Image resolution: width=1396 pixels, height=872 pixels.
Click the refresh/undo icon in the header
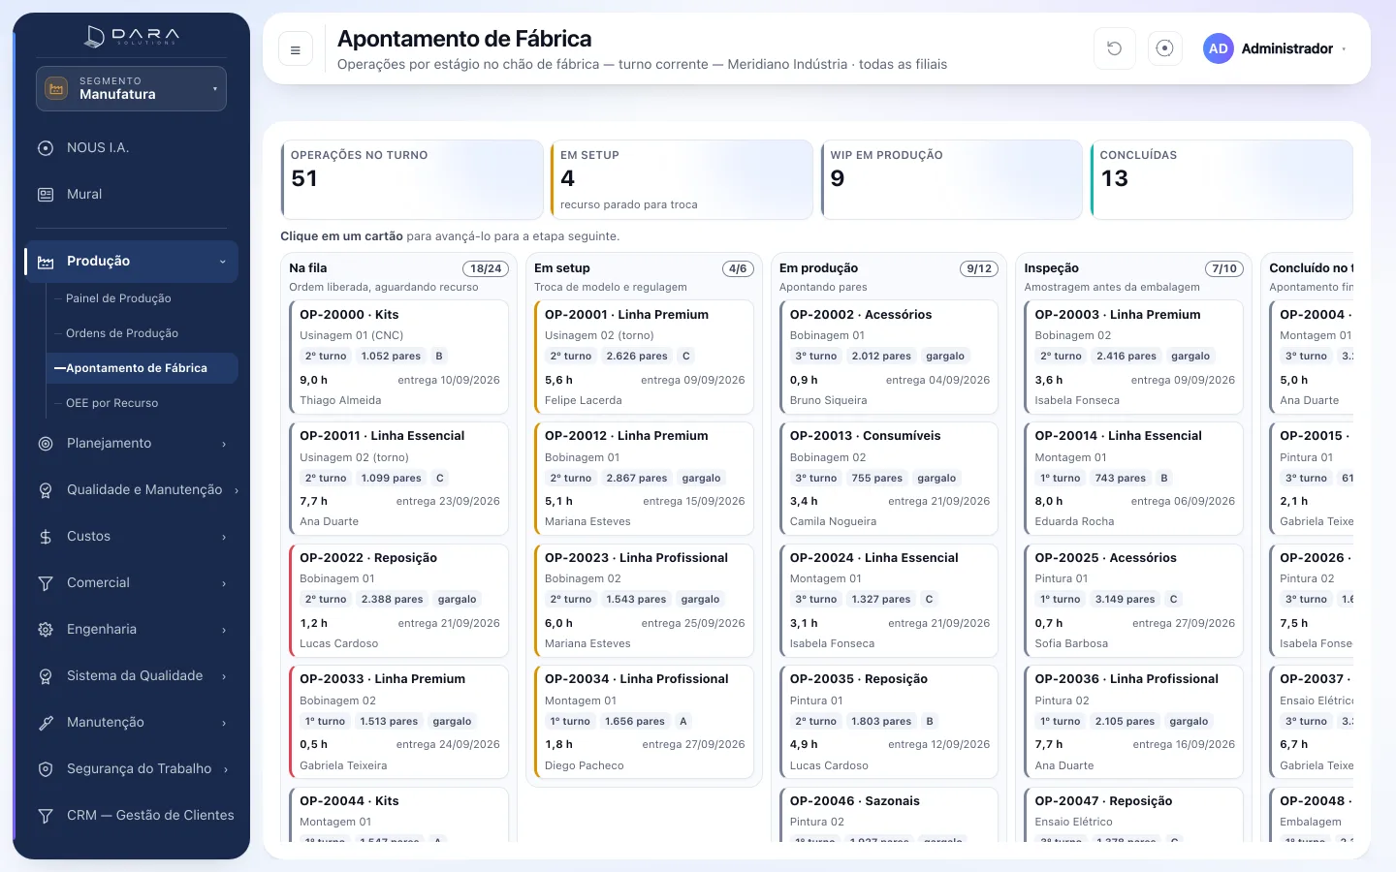click(x=1115, y=48)
